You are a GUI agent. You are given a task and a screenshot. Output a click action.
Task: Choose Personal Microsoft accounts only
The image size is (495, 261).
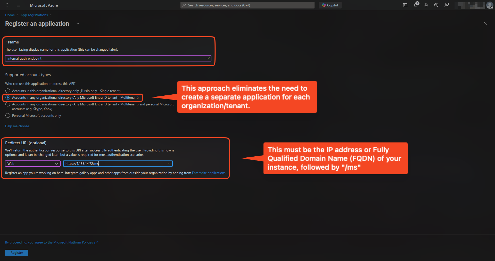[8, 115]
